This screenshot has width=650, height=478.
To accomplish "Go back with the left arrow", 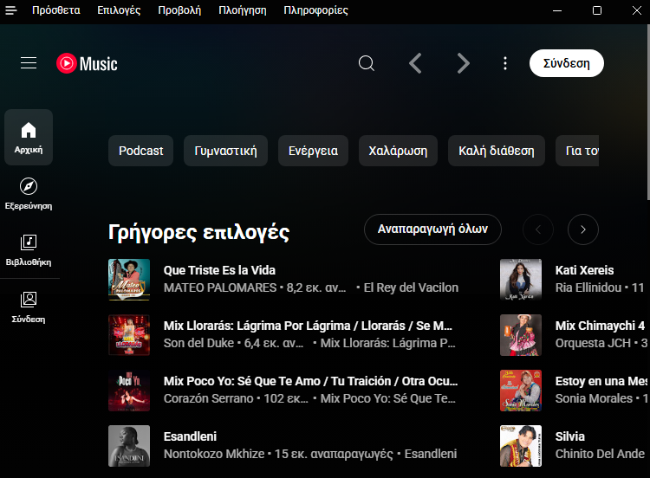I will pos(415,63).
